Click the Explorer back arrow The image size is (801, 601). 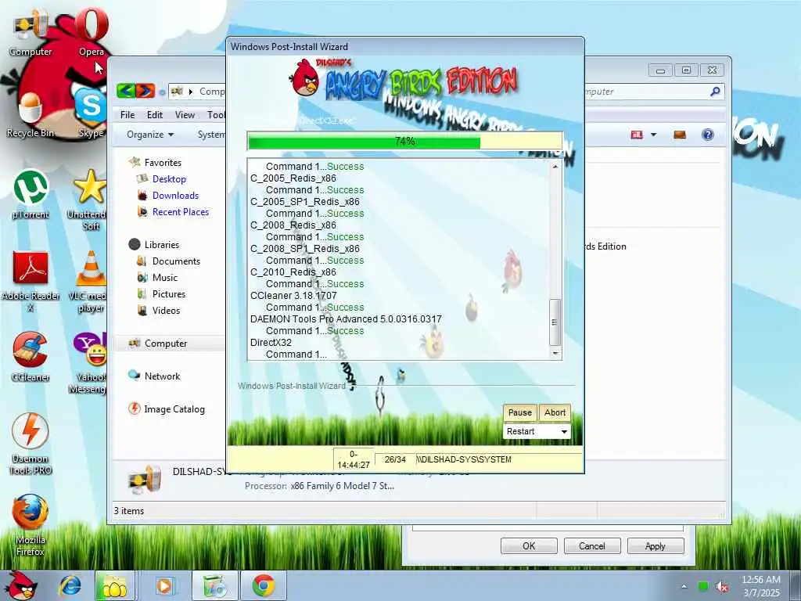pyautogui.click(x=126, y=91)
